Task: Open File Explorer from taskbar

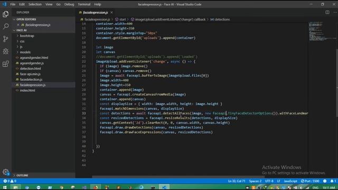Action: pos(15,187)
